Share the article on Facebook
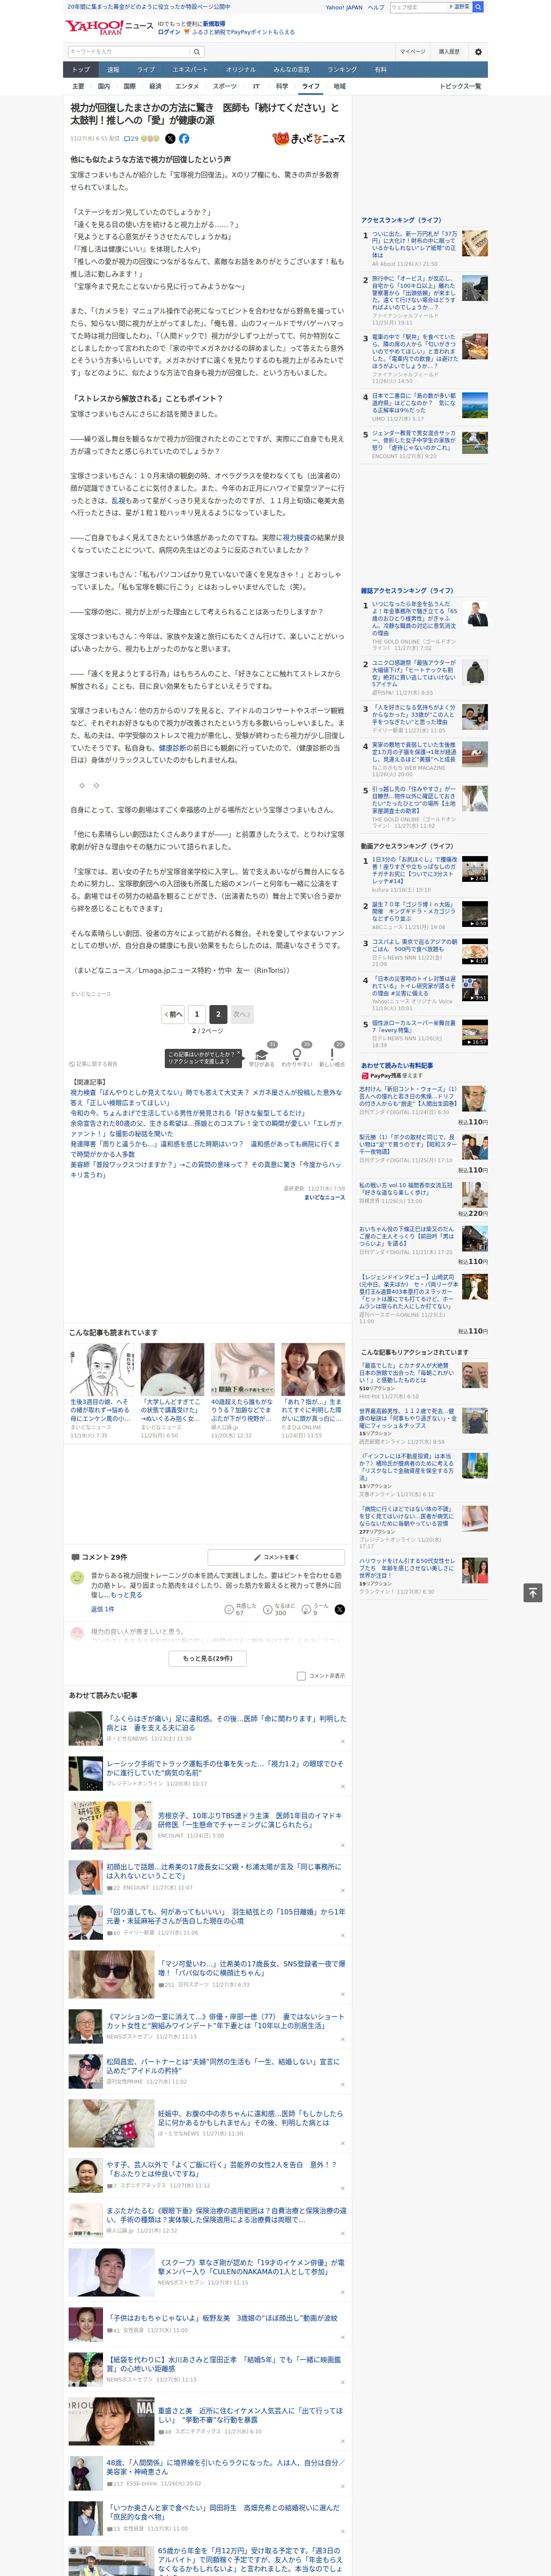Screen dimensions: 551x2576 184,139
